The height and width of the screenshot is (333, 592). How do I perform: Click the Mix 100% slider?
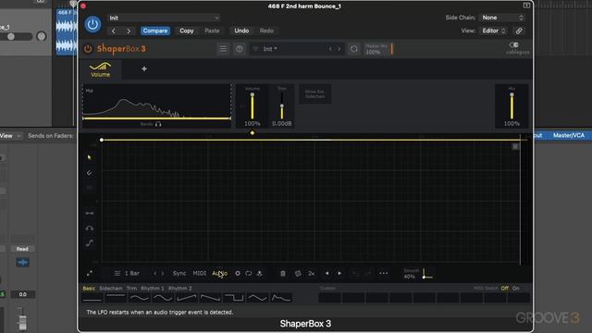coord(512,106)
